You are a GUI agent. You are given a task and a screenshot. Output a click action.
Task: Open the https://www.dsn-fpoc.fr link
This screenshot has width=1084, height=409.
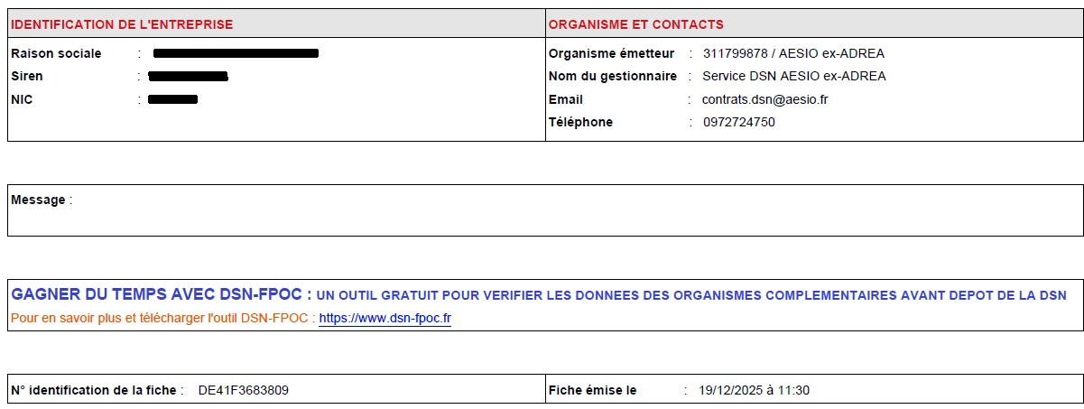coord(384,319)
